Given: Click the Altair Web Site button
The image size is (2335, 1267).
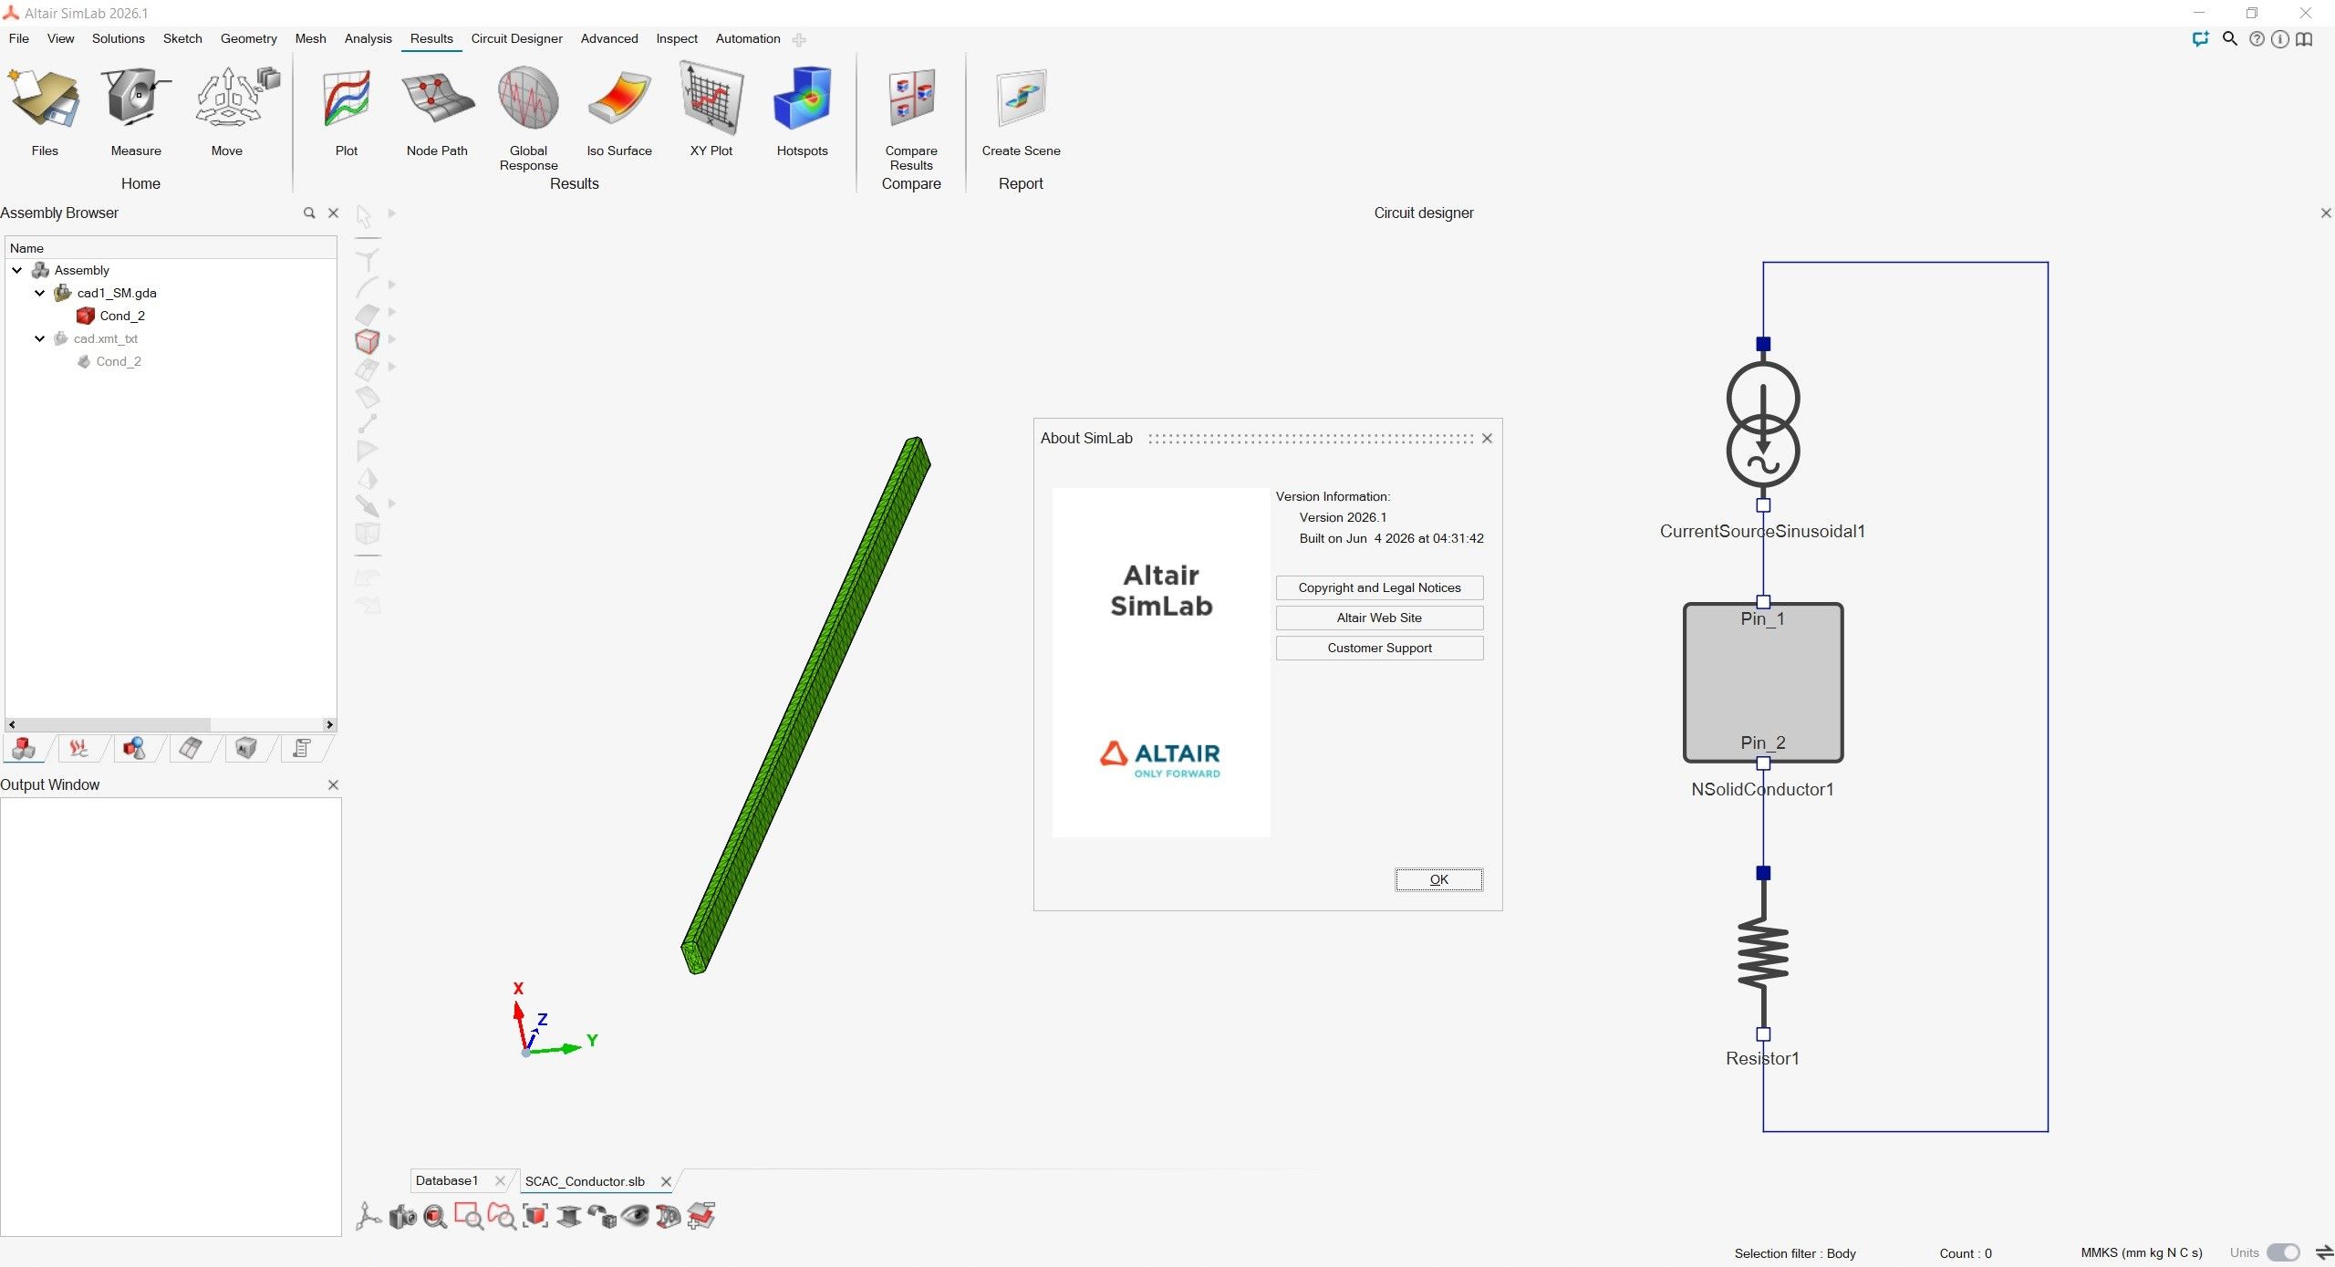Looking at the screenshot, I should (x=1379, y=618).
